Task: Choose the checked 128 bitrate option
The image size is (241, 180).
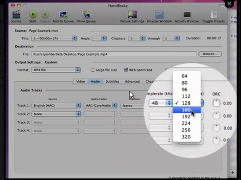Action: (187, 103)
